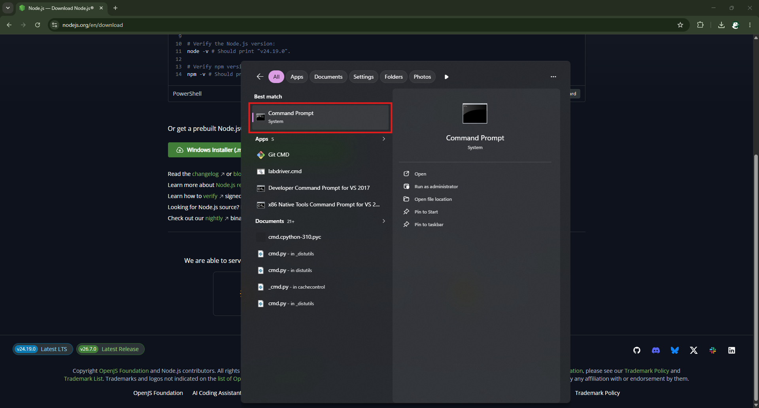Click the Windows Installer download button
This screenshot has width=759, height=408.
205,150
